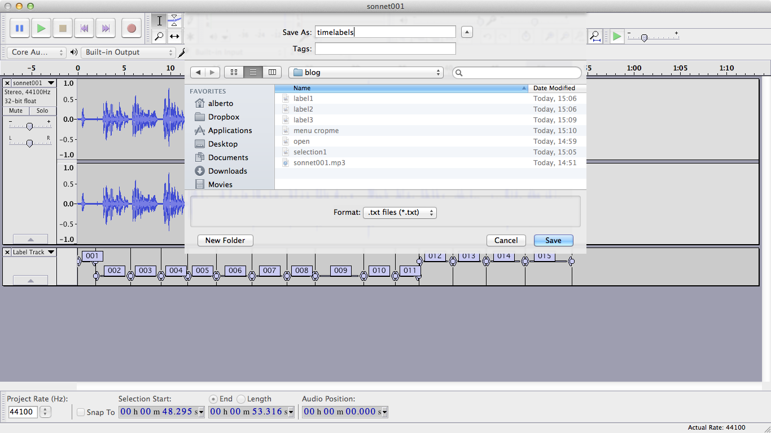Click the Pause playback button
The height and width of the screenshot is (433, 771).
tap(19, 28)
